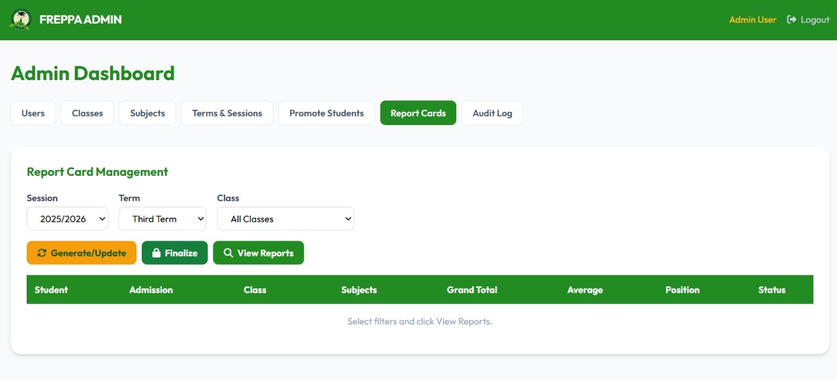This screenshot has height=380, width=837.
Task: Select the Report Cards tab
Action: tap(418, 113)
